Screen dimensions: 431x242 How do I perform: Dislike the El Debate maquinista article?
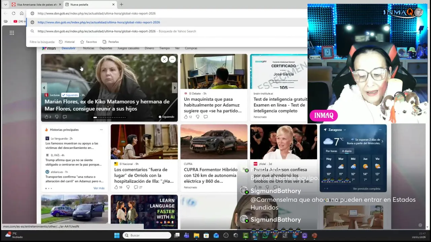(x=197, y=117)
